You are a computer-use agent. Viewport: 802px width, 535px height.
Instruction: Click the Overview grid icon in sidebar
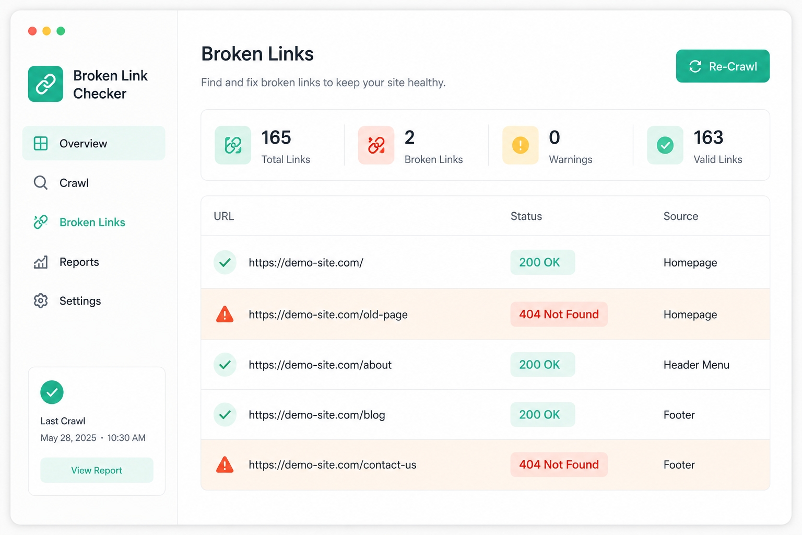[41, 143]
